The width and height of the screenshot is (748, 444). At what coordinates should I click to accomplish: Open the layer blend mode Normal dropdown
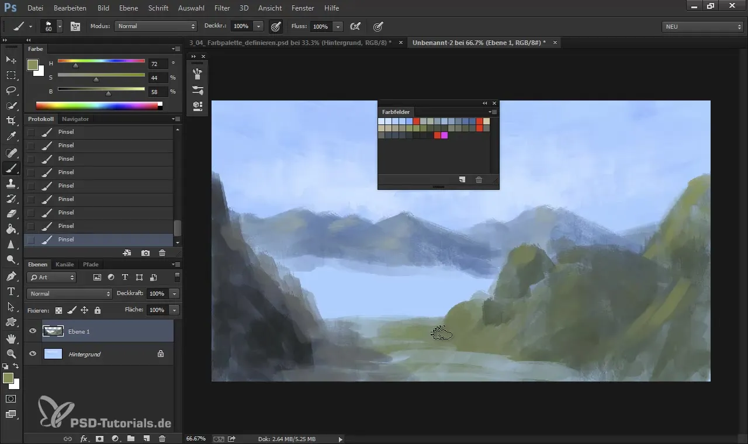[x=69, y=293]
